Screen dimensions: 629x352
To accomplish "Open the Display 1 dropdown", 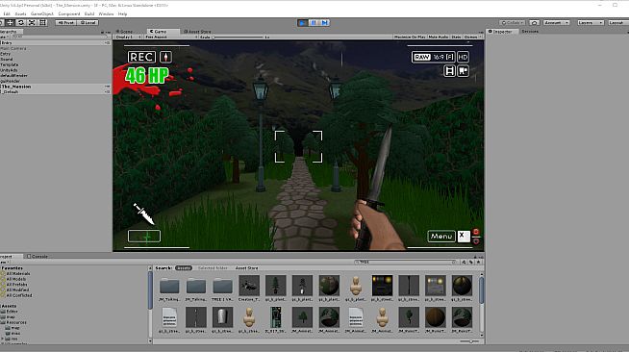I will [128, 37].
